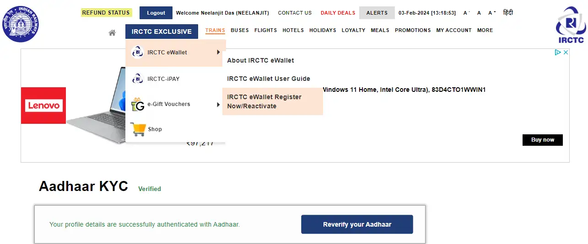Switch language to Hindi
Viewport: 588px width, 244px height.
tap(508, 12)
